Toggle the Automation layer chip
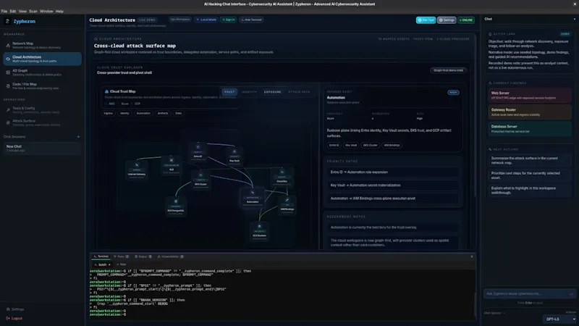Image resolution: width=579 pixels, height=326 pixels. coord(143,114)
